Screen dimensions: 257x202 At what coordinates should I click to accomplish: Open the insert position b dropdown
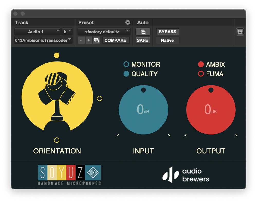coord(67,32)
